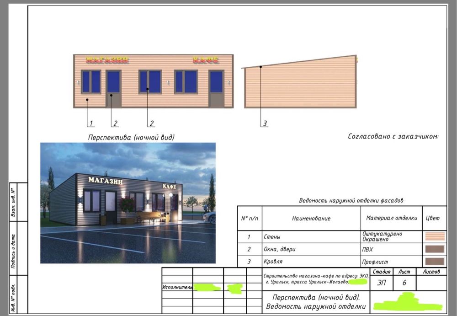This screenshot has height=316, width=457.
Task: Click the 'Лист' title block header
Action: tap(404, 272)
